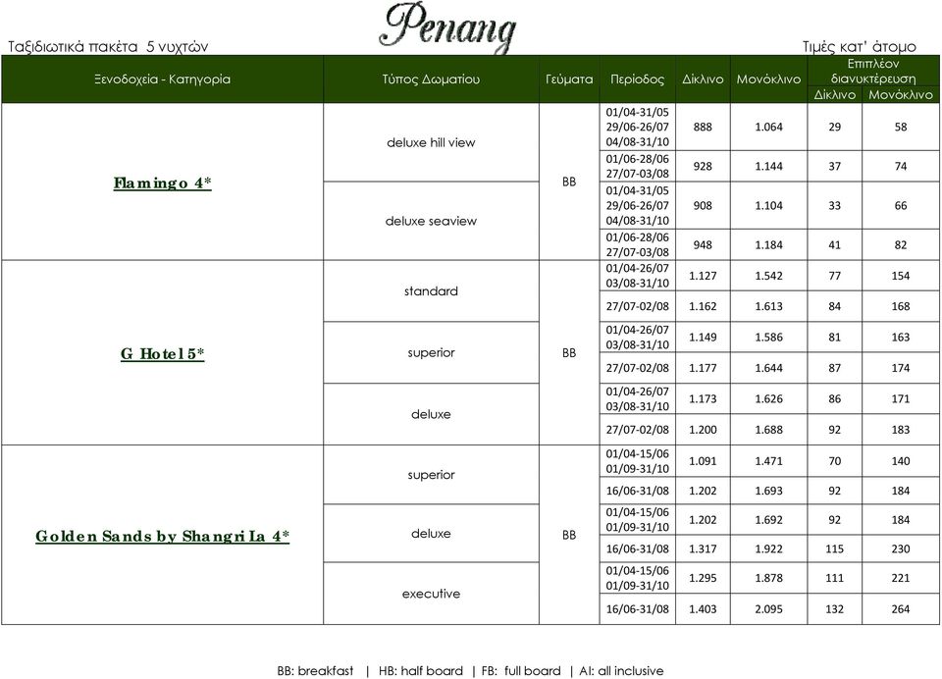Select the price cell 1.586
The height and width of the screenshot is (679, 942).
point(768,338)
